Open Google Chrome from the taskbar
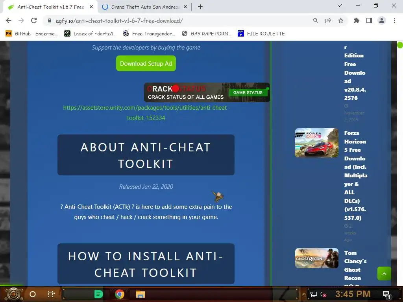This screenshot has height=302, width=403. point(120,294)
